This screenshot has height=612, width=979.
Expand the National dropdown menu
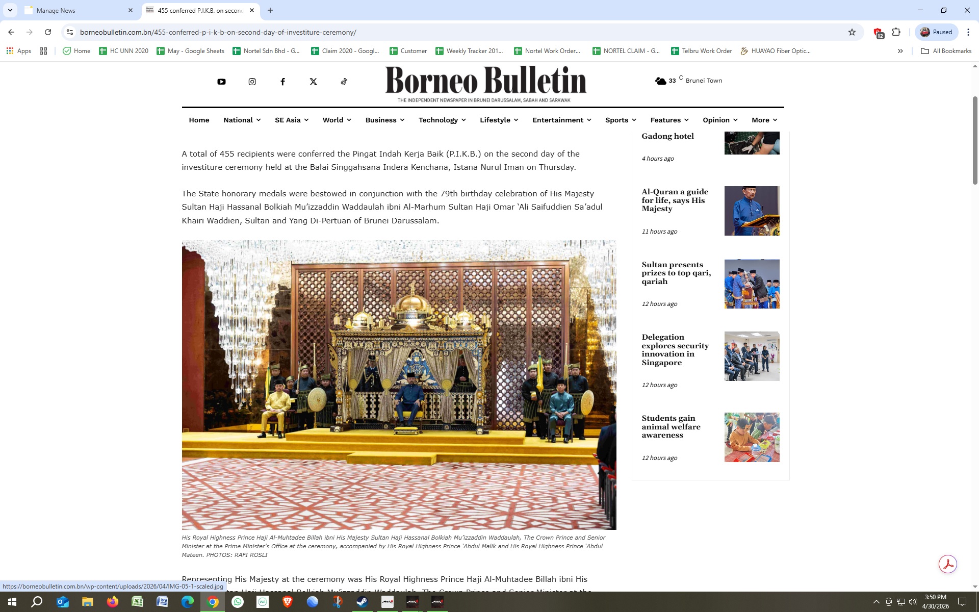tap(242, 120)
